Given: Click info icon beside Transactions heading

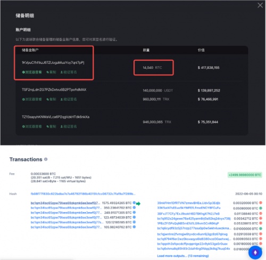Looking at the screenshot, I should click(46, 159).
